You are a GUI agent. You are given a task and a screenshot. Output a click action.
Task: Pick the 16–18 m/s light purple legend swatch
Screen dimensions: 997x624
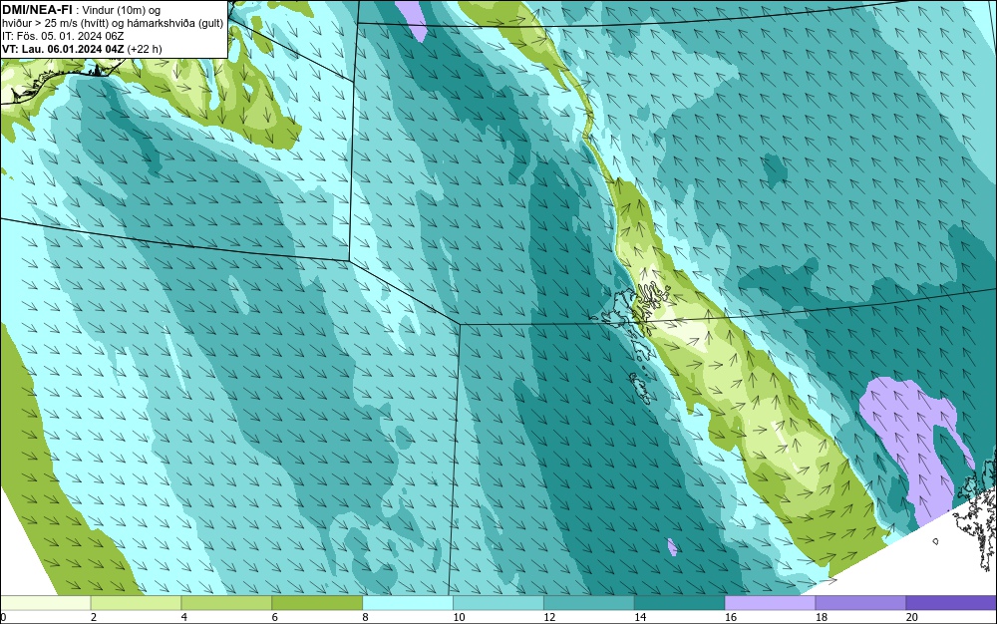pyautogui.click(x=770, y=602)
